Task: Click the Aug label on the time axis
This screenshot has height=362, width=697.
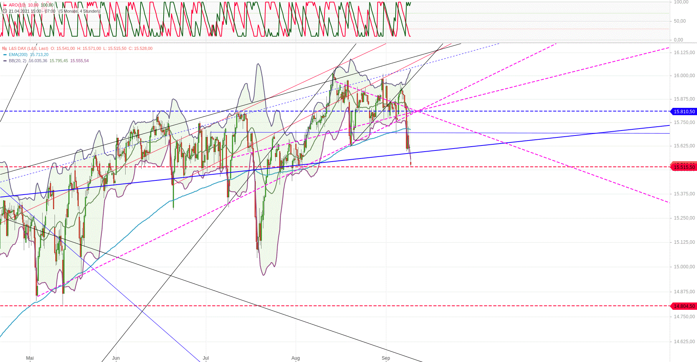Action: tap(296, 358)
